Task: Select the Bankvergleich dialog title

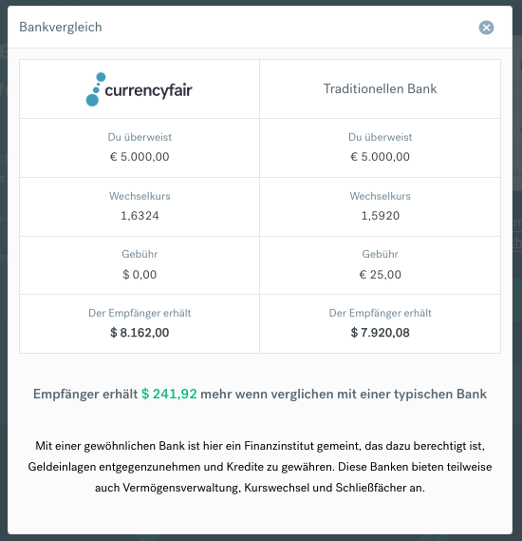Action: coord(61,27)
